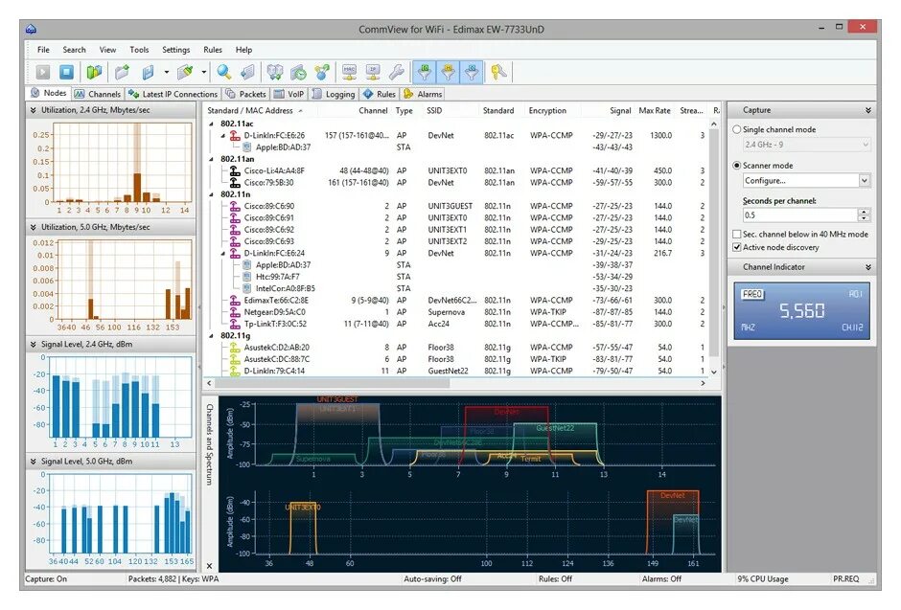Click the green map books toolbar icon
This screenshot has height=610, width=901.
point(94,73)
